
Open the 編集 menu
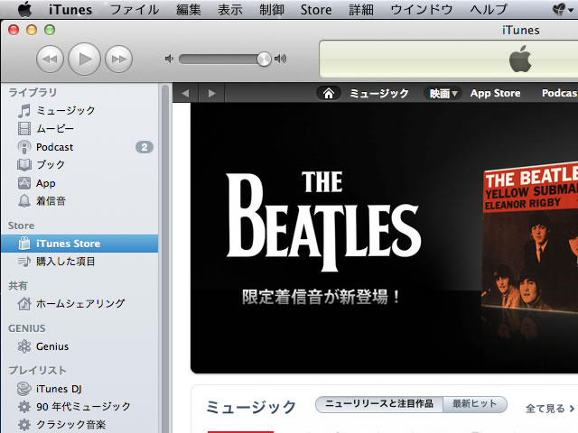[189, 10]
